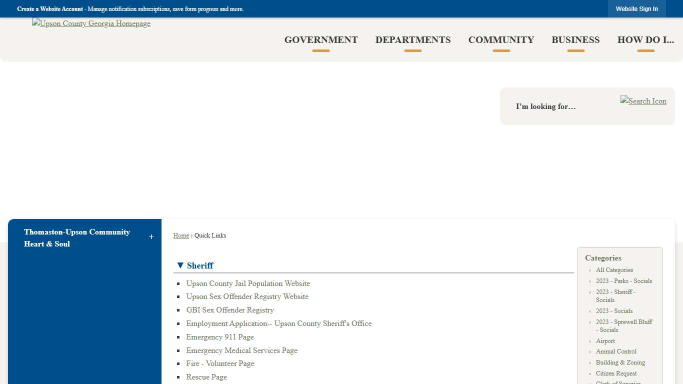Image resolution: width=683 pixels, height=384 pixels.
Task: Select the Building & Zoning category
Action: pos(620,362)
